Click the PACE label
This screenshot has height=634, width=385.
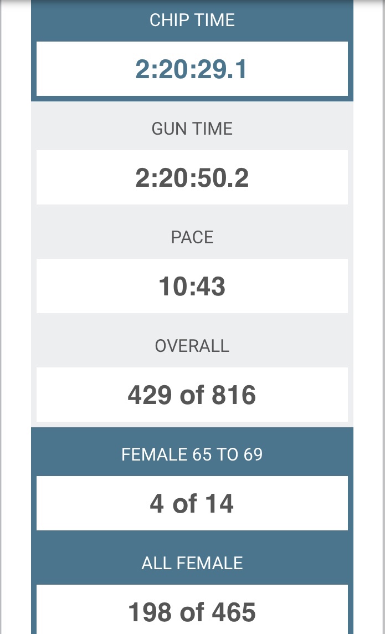[x=192, y=238]
